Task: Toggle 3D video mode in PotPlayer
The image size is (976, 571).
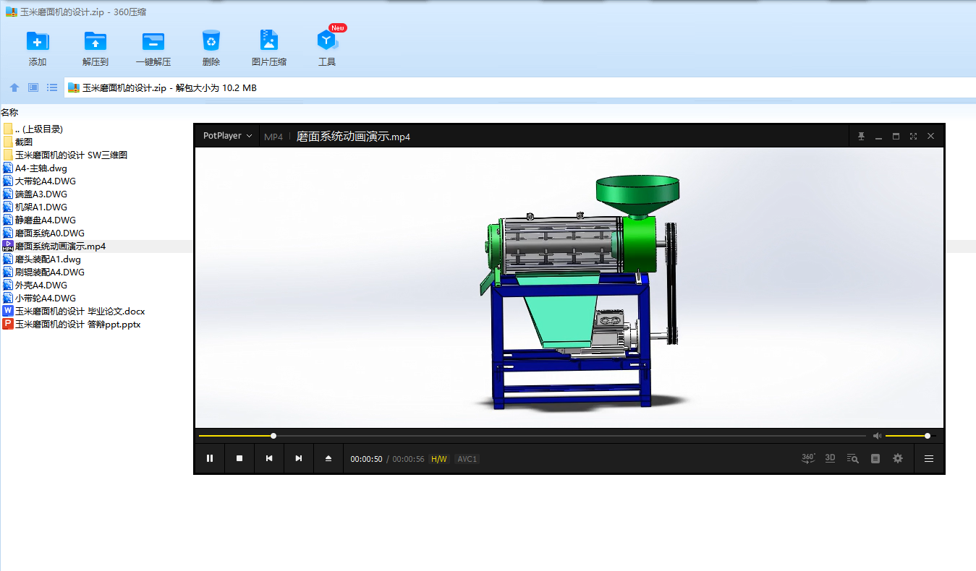Action: tap(831, 458)
